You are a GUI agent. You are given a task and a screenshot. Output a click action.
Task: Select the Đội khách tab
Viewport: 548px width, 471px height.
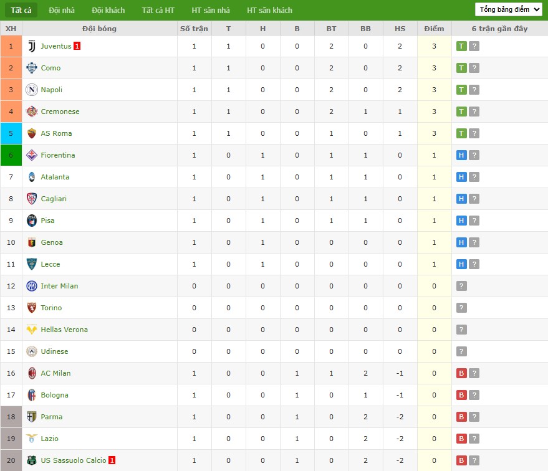click(108, 10)
